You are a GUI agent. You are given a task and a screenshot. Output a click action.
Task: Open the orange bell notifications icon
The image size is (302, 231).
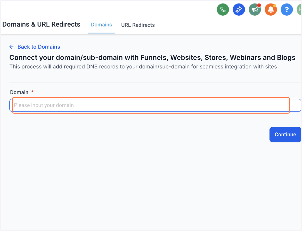(x=271, y=10)
